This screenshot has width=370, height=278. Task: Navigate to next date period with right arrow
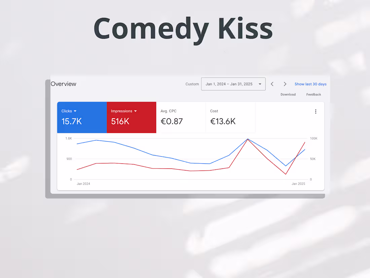[x=285, y=84]
